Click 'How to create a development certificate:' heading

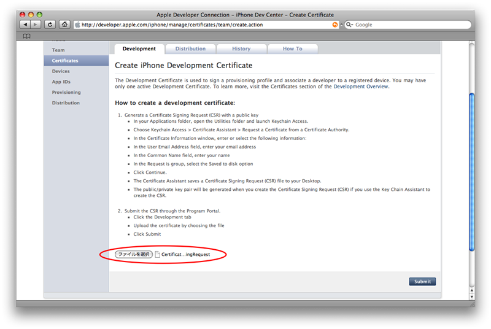click(x=175, y=103)
